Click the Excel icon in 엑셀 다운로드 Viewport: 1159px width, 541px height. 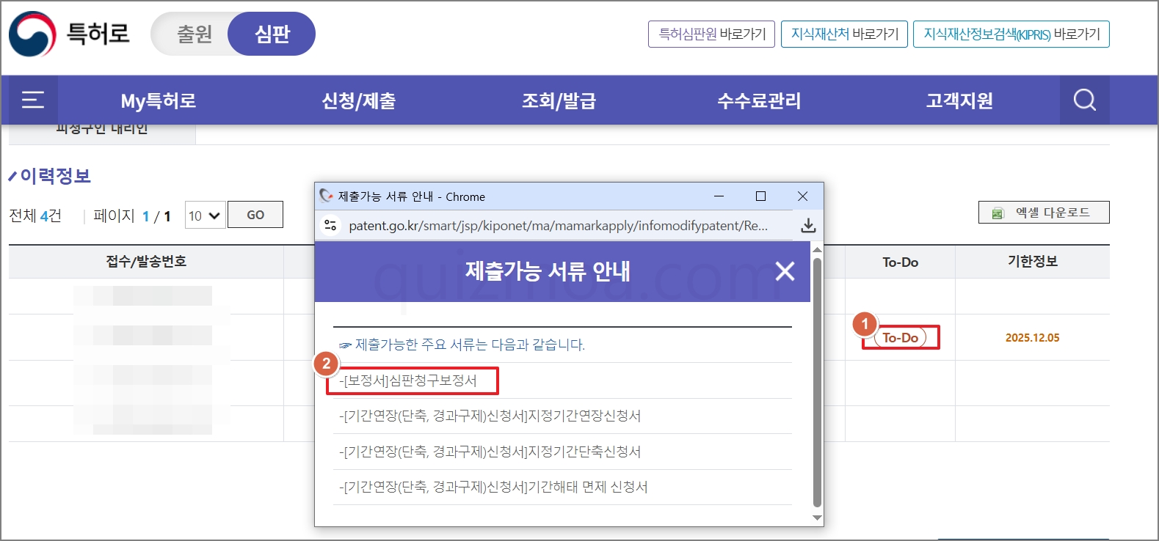pyautogui.click(x=998, y=213)
